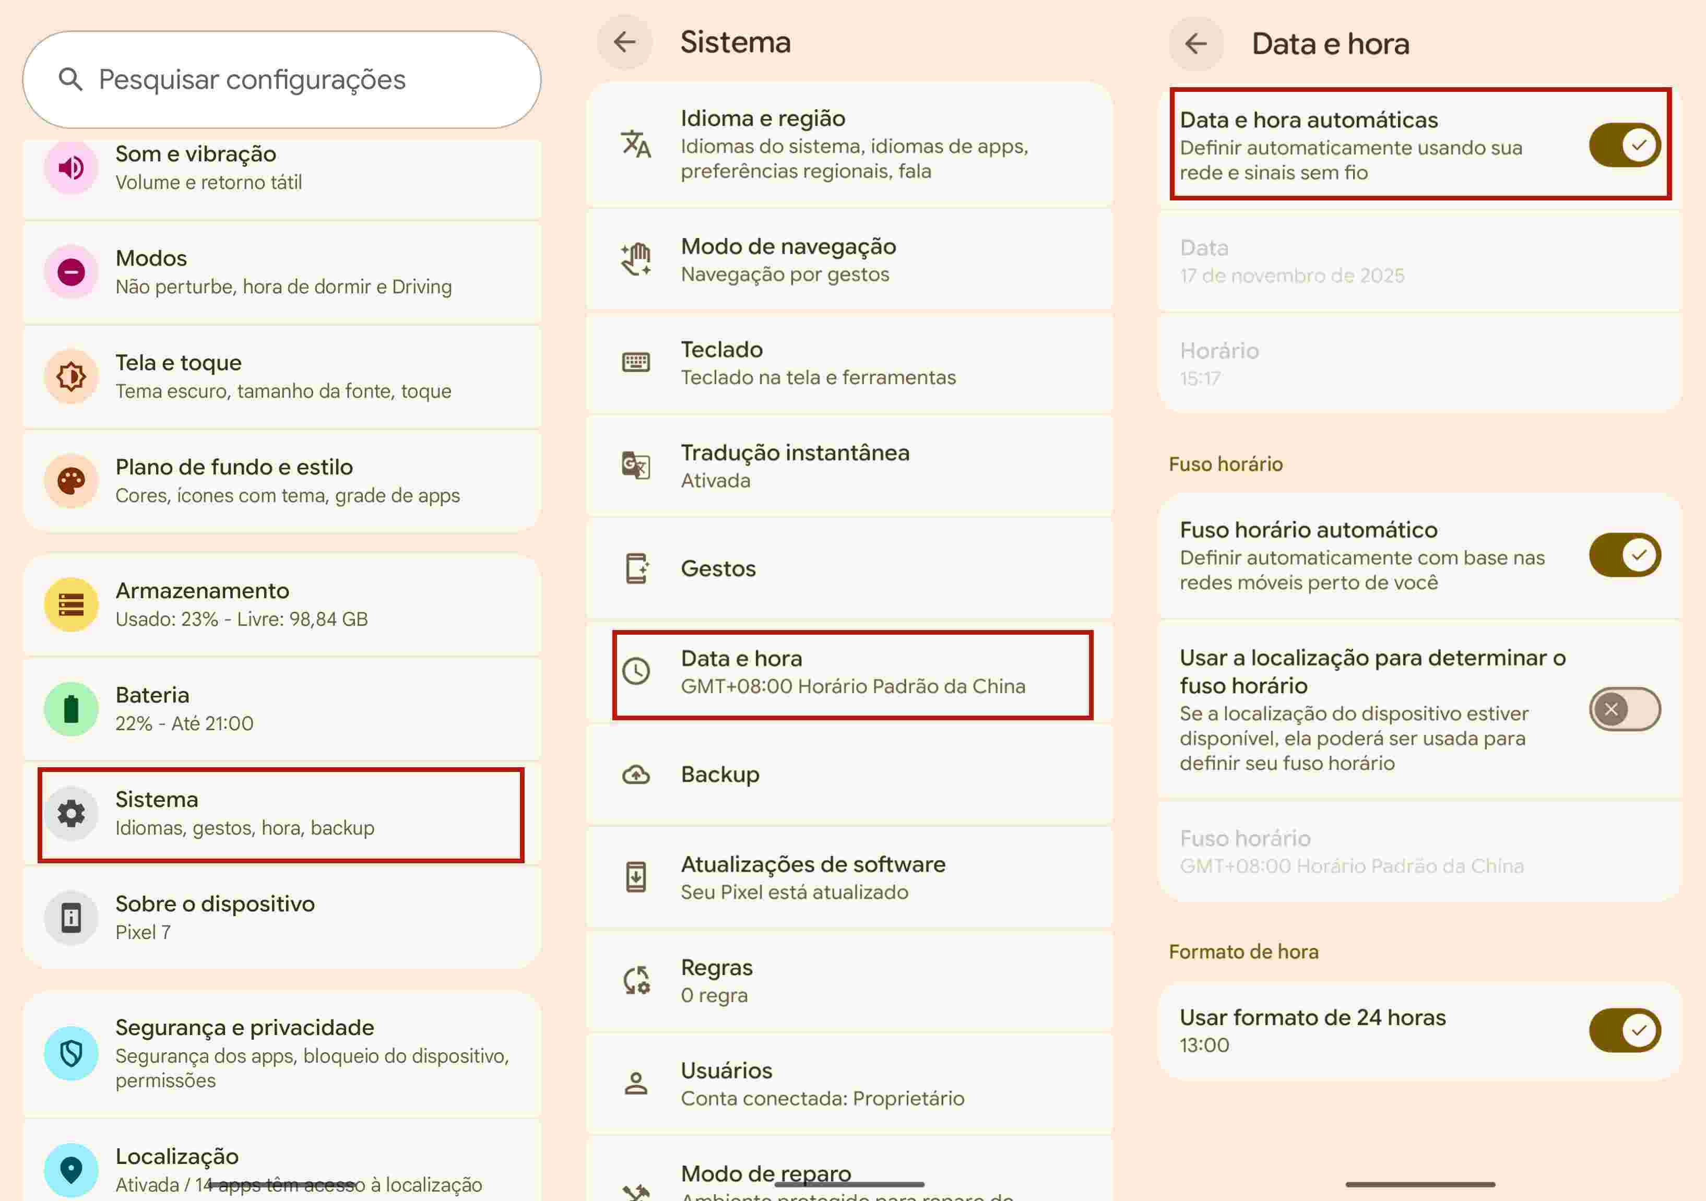
Task: Tap the back arrow on Data e hora screen
Action: [x=1196, y=44]
